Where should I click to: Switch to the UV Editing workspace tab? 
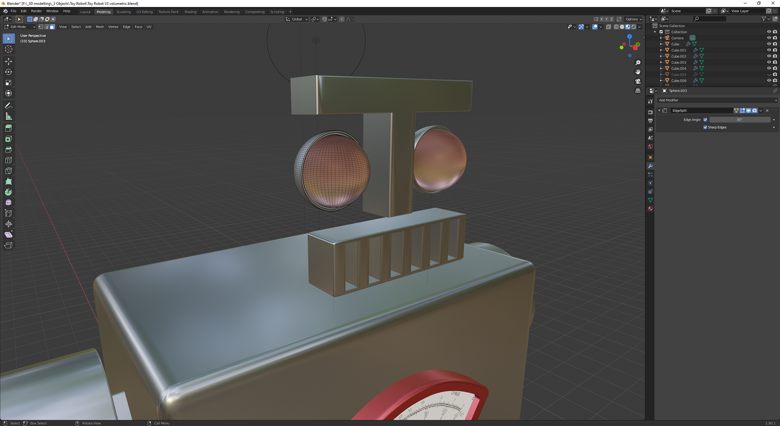pos(145,12)
